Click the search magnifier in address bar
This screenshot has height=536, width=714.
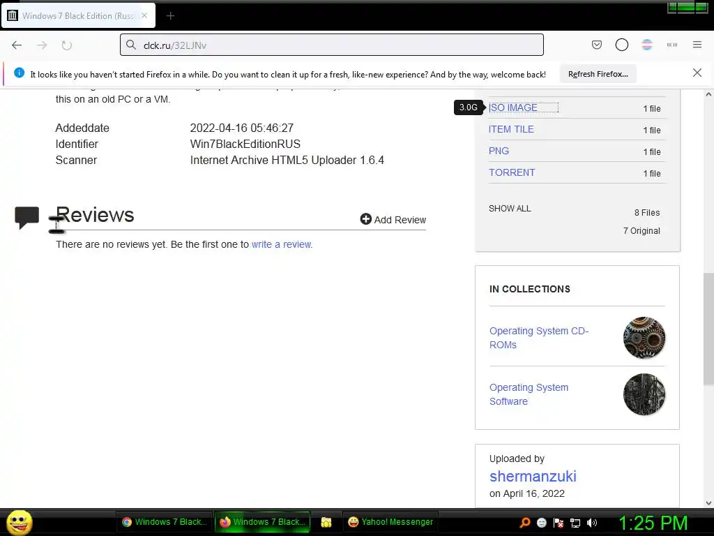(x=131, y=45)
